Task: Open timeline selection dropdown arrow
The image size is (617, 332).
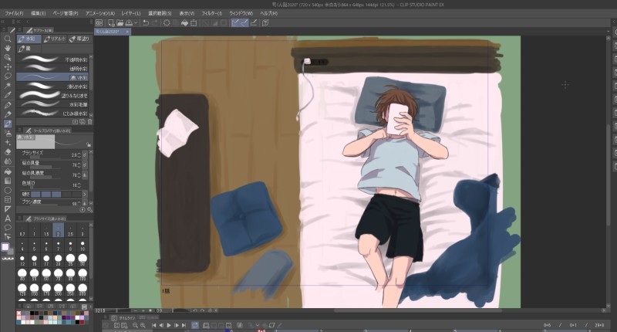Action: (x=258, y=325)
